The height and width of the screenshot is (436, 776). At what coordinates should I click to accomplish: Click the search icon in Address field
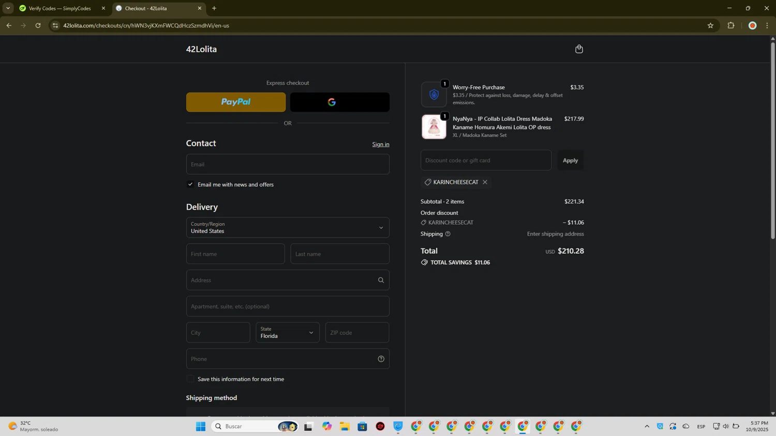pos(381,281)
